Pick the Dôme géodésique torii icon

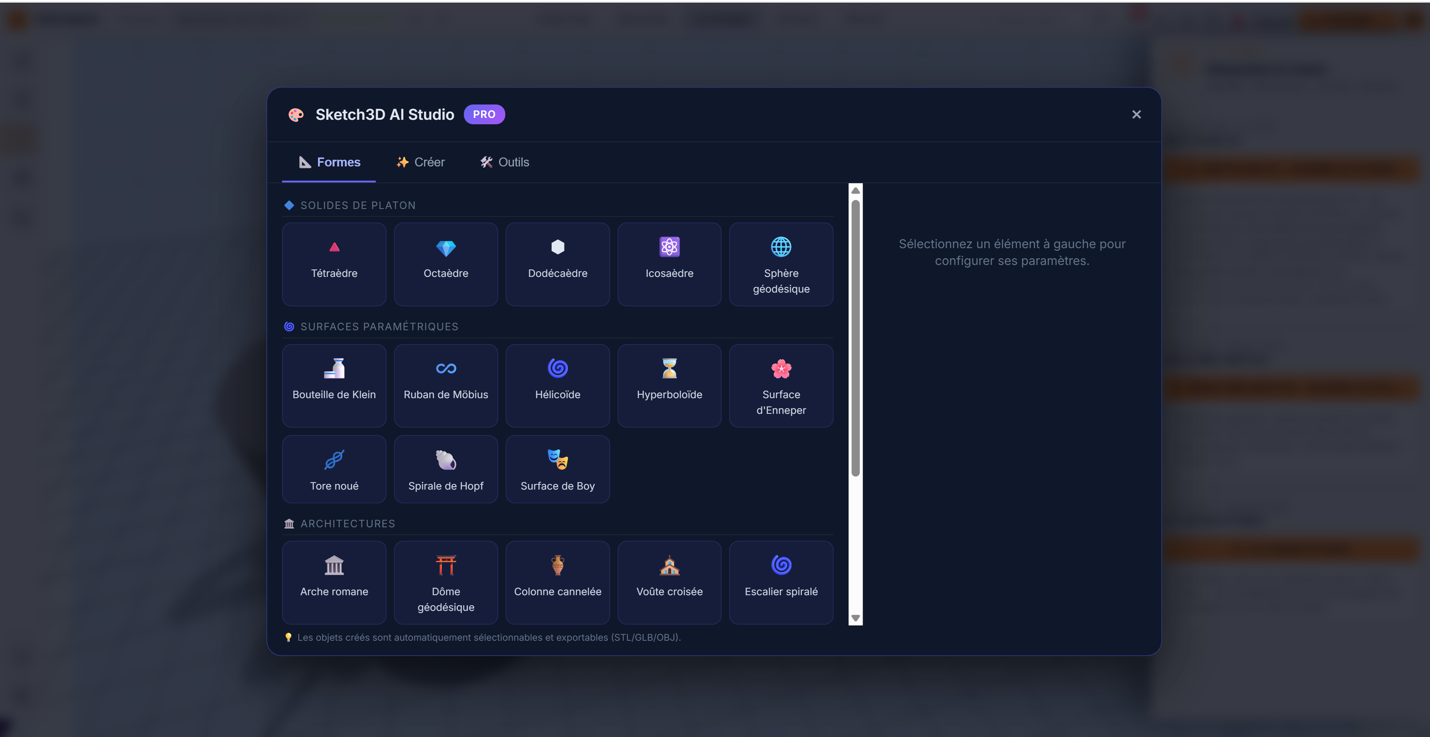[x=446, y=565]
